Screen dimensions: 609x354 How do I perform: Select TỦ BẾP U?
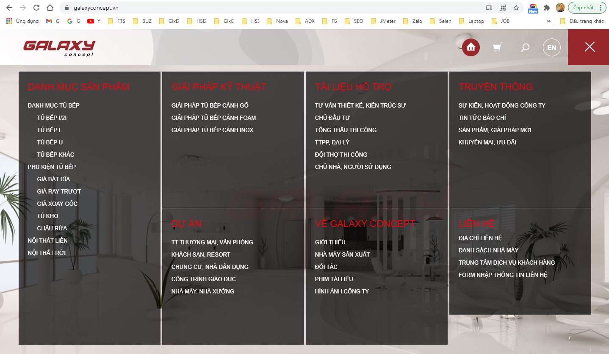click(50, 142)
